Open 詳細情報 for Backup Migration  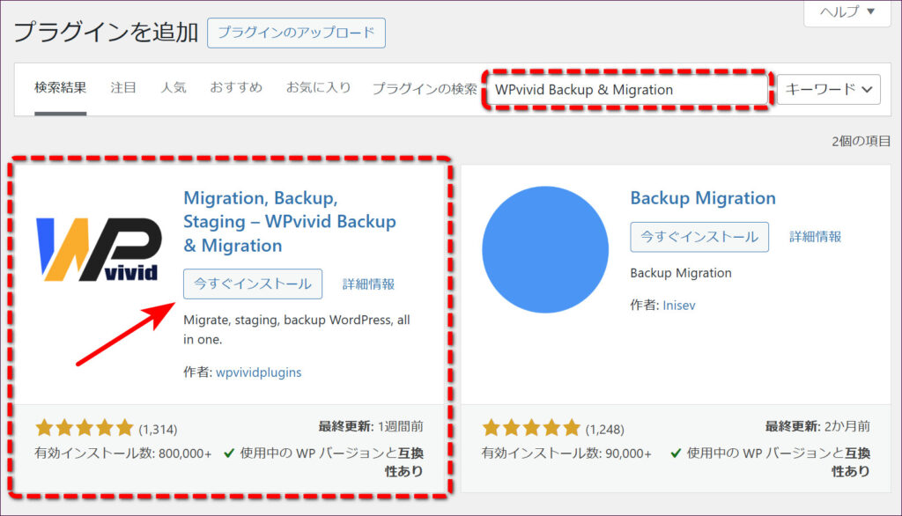tap(815, 237)
